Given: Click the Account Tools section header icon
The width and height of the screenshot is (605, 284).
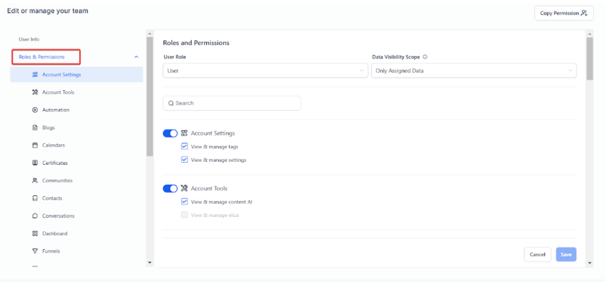Looking at the screenshot, I should pyautogui.click(x=184, y=188).
